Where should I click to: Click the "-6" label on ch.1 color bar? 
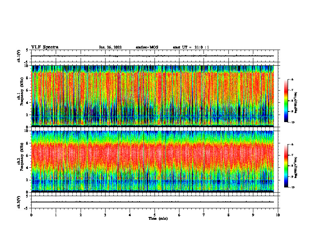(292, 80)
